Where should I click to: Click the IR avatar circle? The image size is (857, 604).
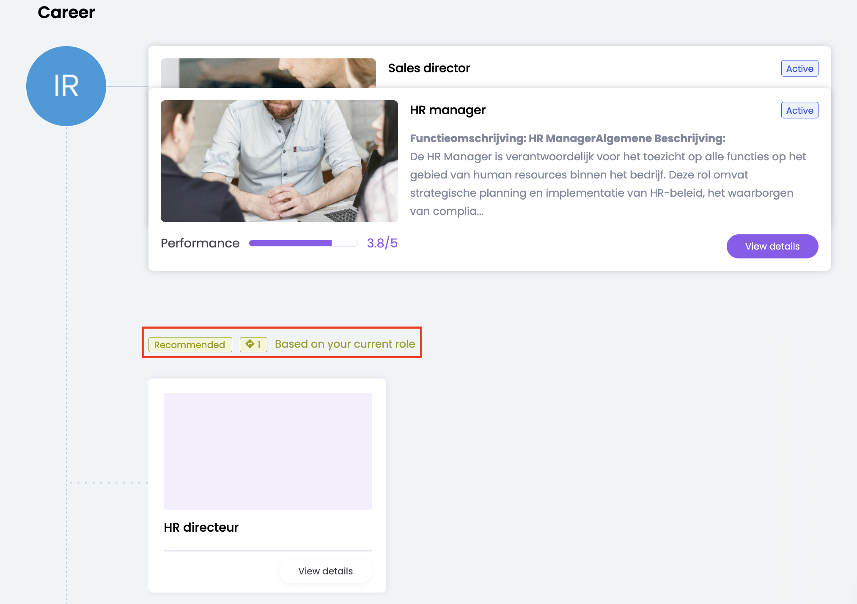click(66, 86)
